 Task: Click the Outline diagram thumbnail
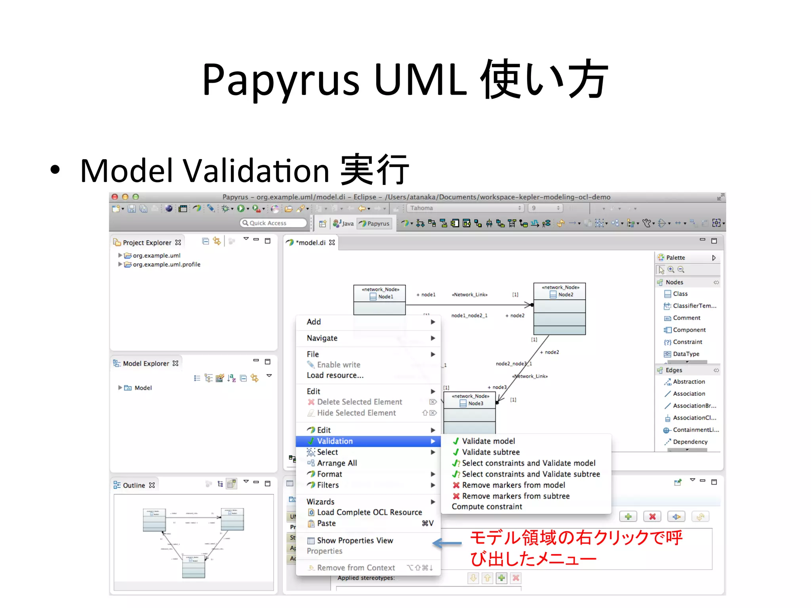click(x=194, y=542)
